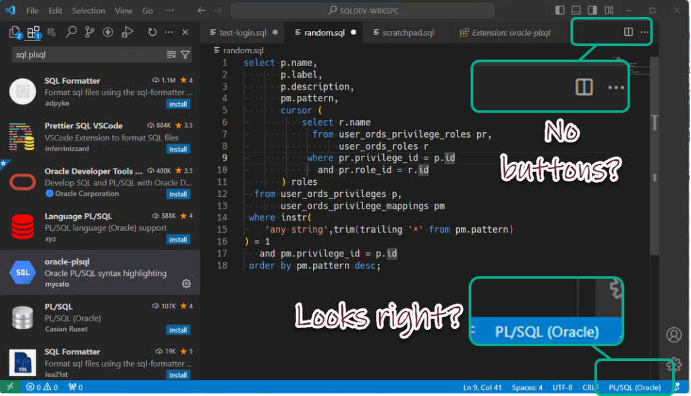Click the Oracle Developer Tools red logo
Image resolution: width=691 pixels, height=396 pixels.
pos(22,182)
